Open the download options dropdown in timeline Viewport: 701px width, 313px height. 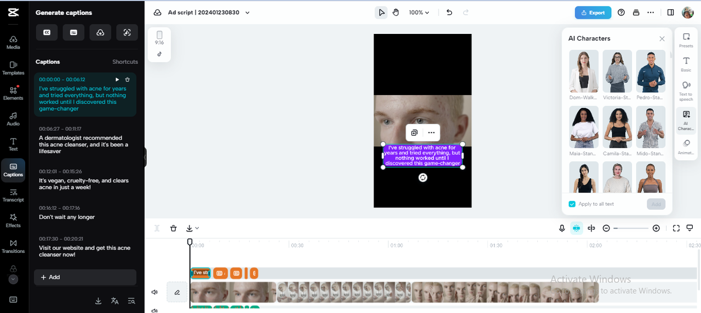[x=192, y=228]
